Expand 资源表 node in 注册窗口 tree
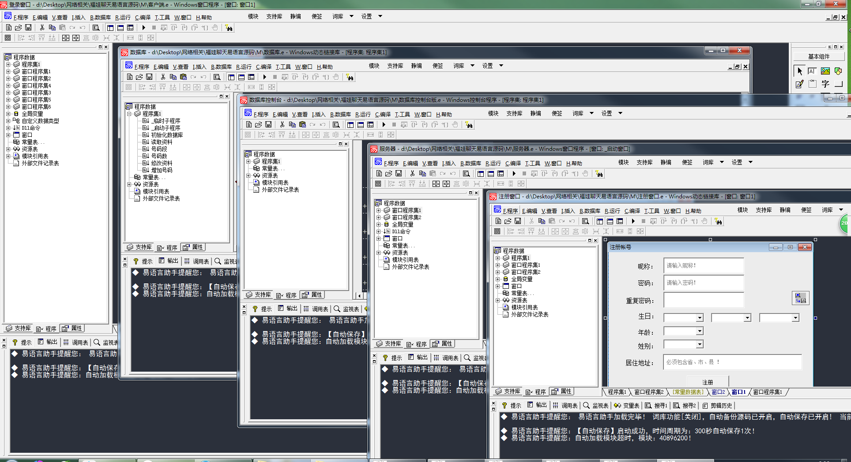Image resolution: width=851 pixels, height=462 pixels. point(497,300)
